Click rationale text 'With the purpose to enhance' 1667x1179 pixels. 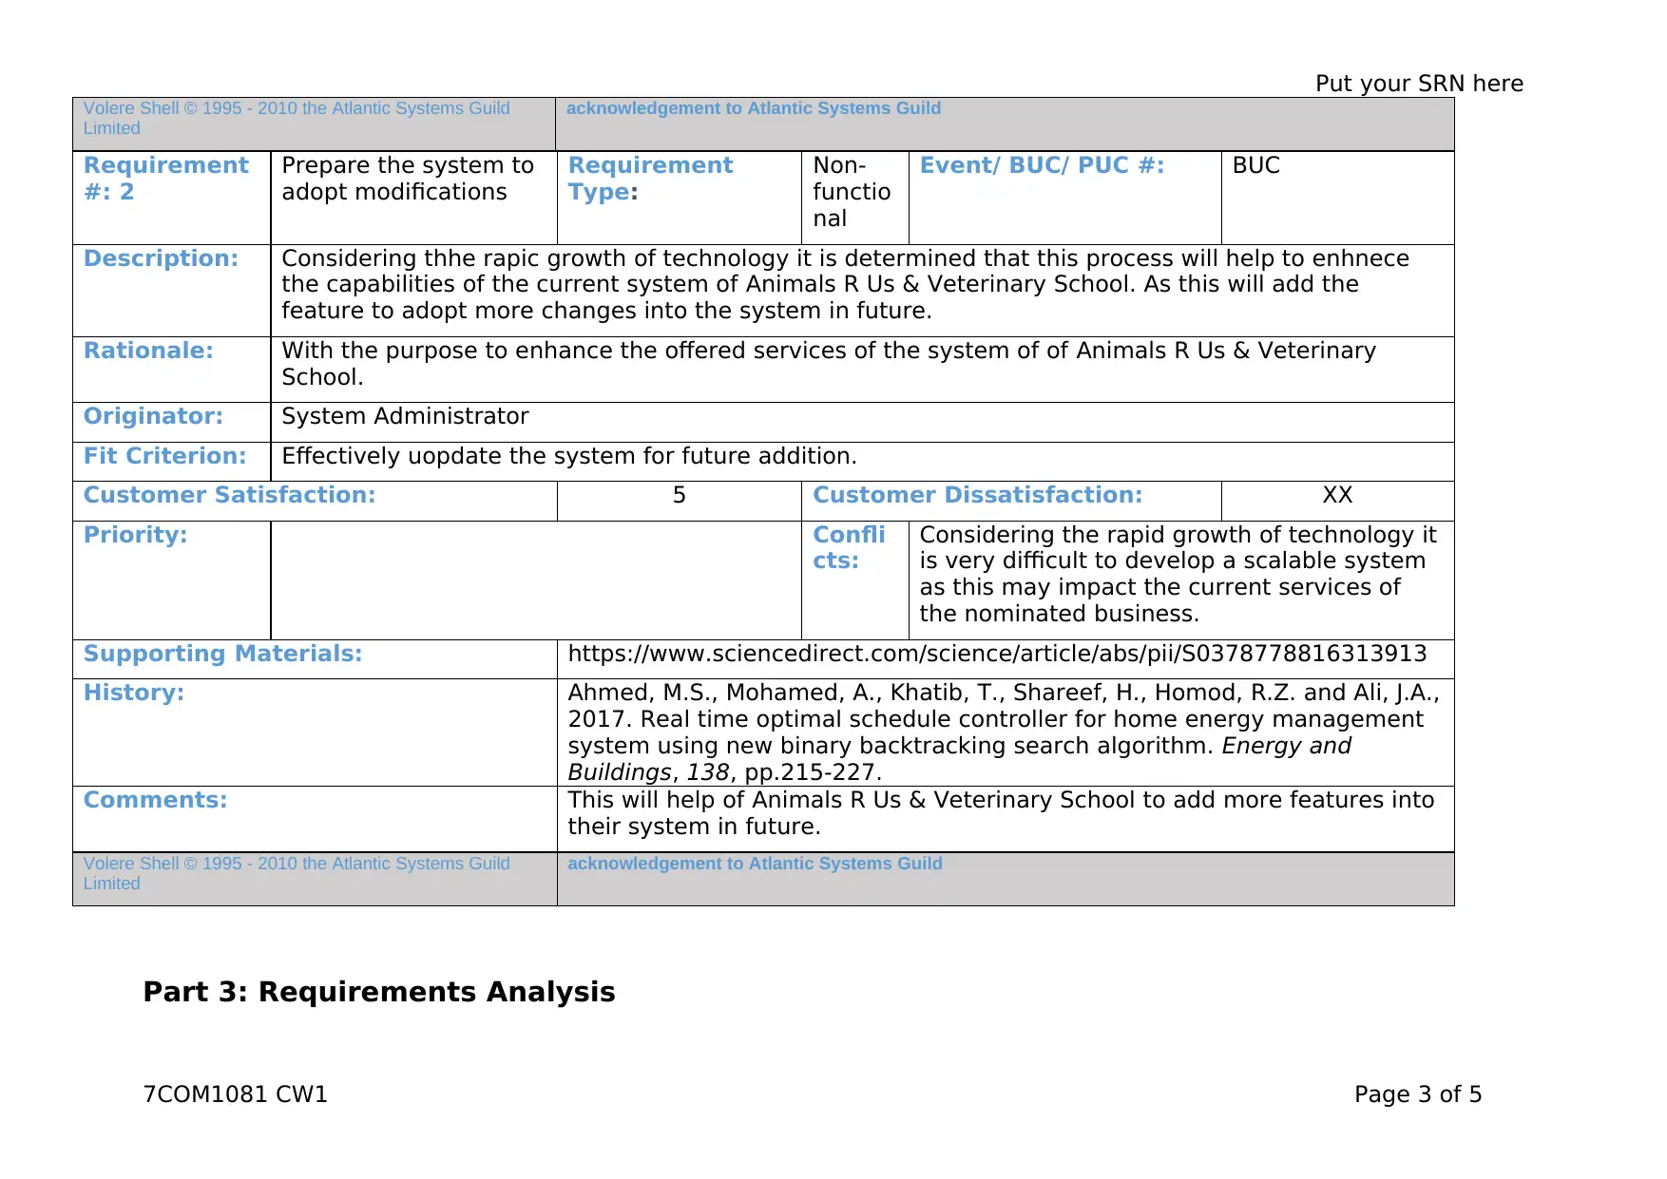tap(828, 364)
